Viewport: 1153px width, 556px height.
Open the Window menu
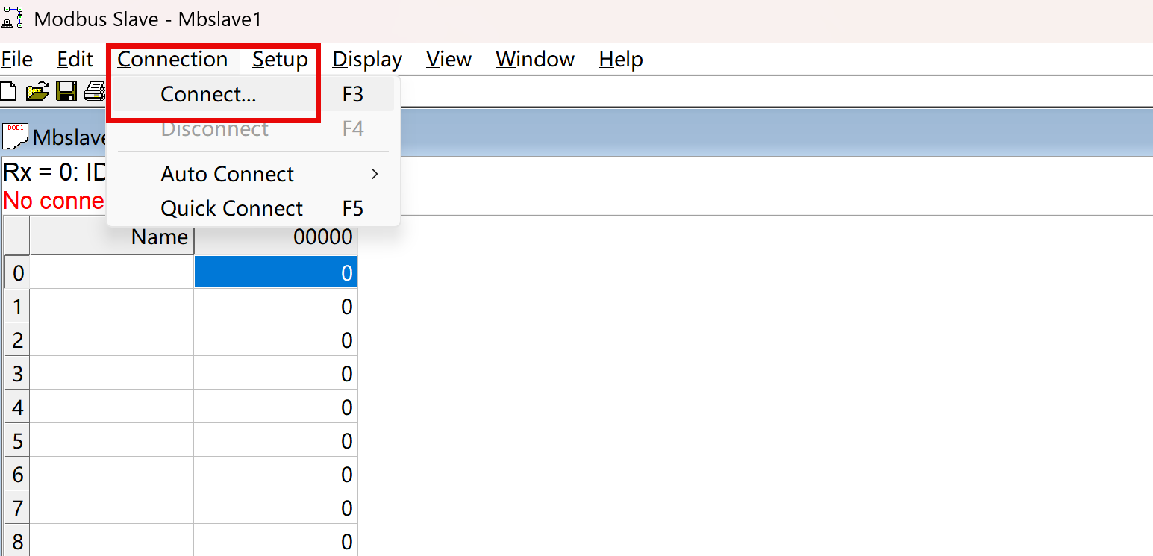(535, 60)
